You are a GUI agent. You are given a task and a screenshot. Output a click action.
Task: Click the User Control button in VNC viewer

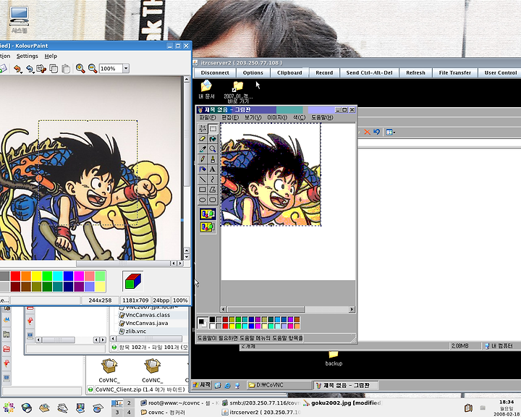(501, 72)
